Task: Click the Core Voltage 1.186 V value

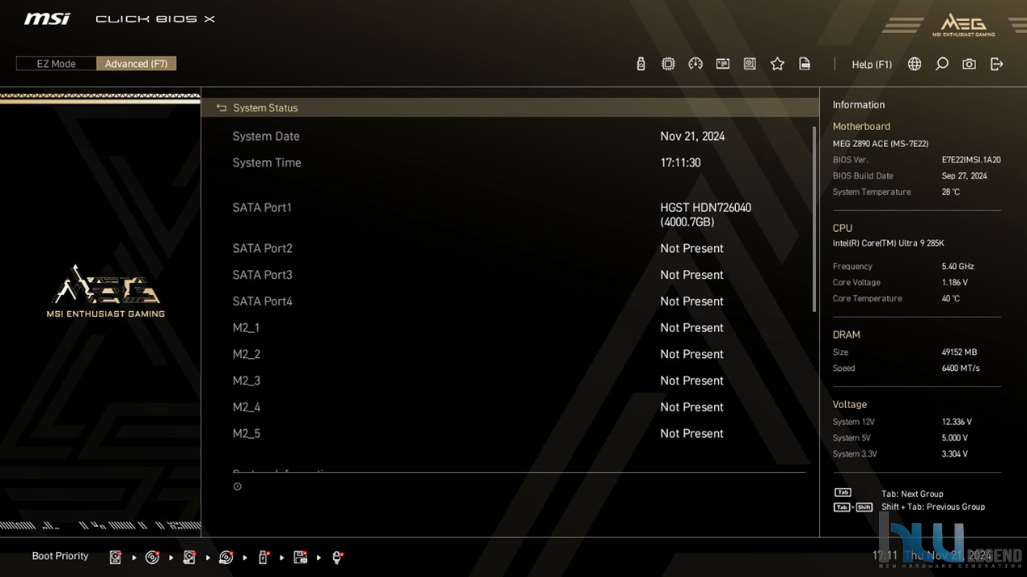Action: (x=954, y=283)
